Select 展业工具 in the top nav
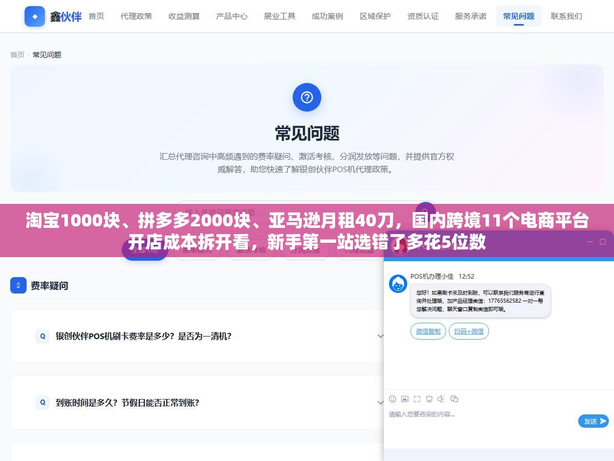614x461 pixels. pyautogui.click(x=279, y=16)
